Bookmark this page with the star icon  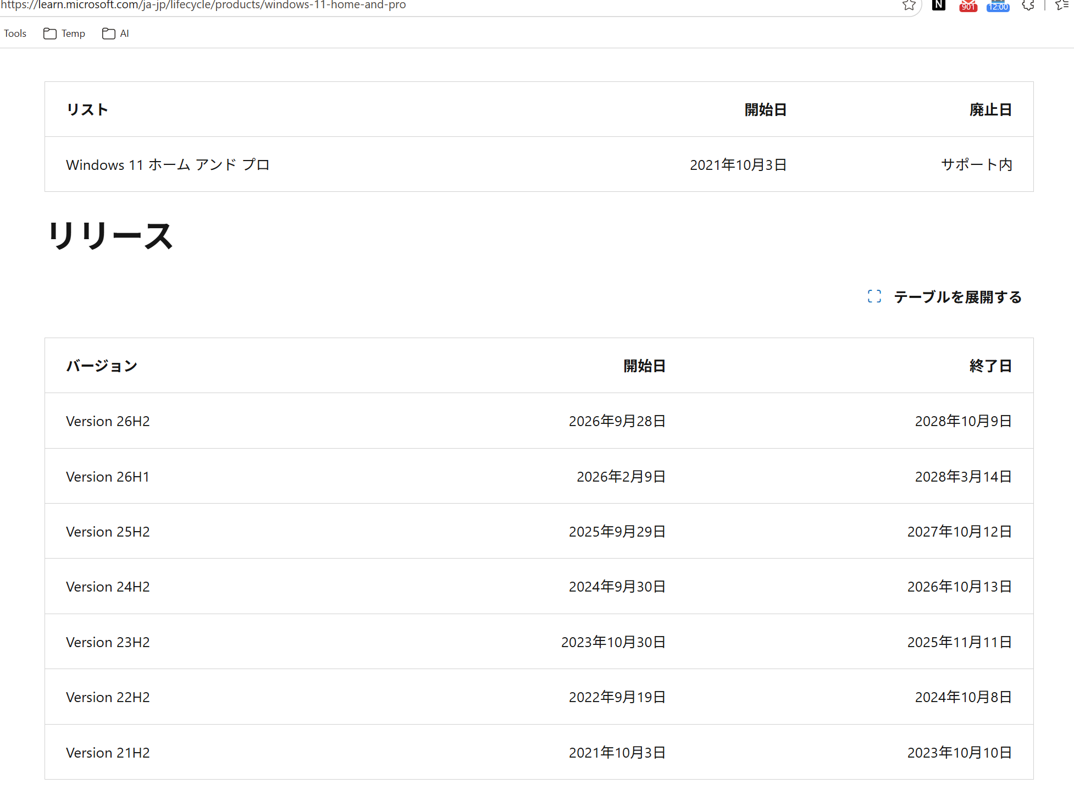point(909,5)
